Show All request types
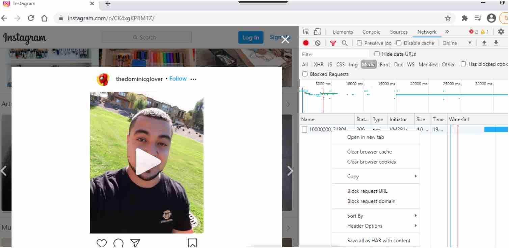 (305, 64)
